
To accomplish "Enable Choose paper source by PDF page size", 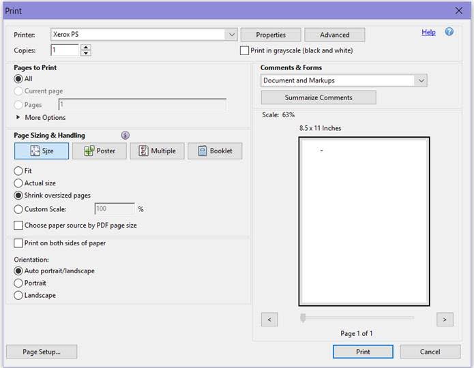I will tap(18, 226).
